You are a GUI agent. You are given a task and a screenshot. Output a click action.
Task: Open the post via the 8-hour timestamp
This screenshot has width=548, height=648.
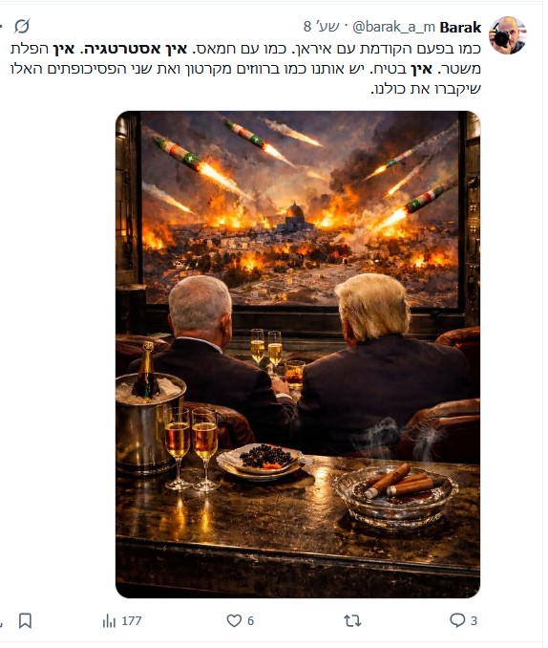[x=322, y=27]
